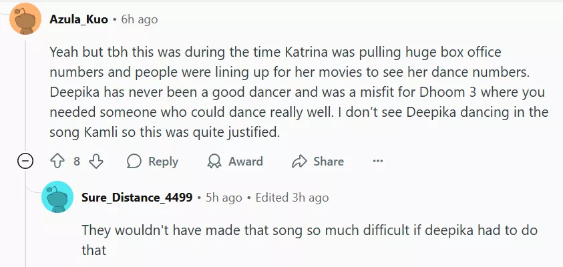The width and height of the screenshot is (563, 267).
Task: Open the three-dot more options menu
Action: tap(378, 162)
